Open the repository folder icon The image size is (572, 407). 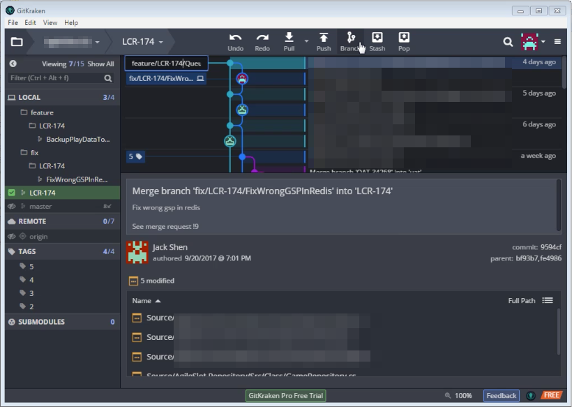(17, 42)
